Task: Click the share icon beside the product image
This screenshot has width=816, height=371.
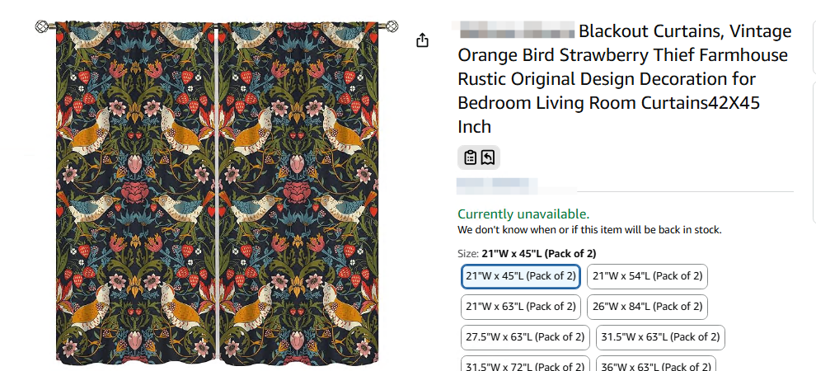Action: pyautogui.click(x=423, y=40)
